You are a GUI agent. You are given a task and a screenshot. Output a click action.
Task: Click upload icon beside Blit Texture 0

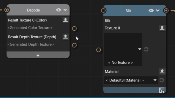[x=162, y=28]
